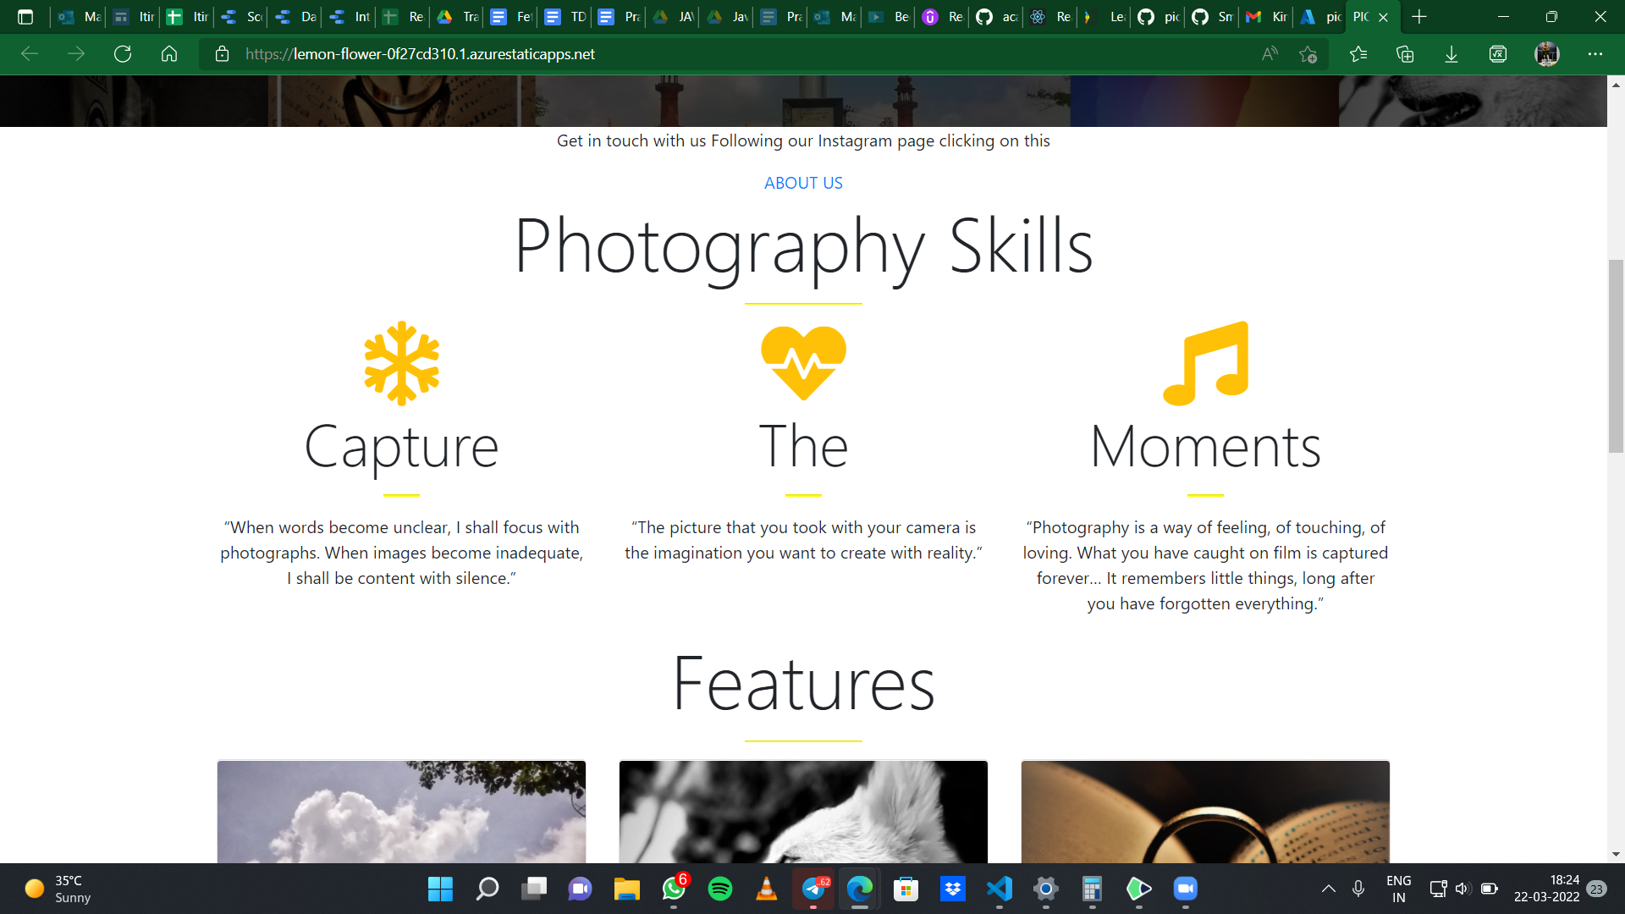Click the ABOUT US link
Image resolution: width=1625 pixels, height=914 pixels.
(803, 183)
